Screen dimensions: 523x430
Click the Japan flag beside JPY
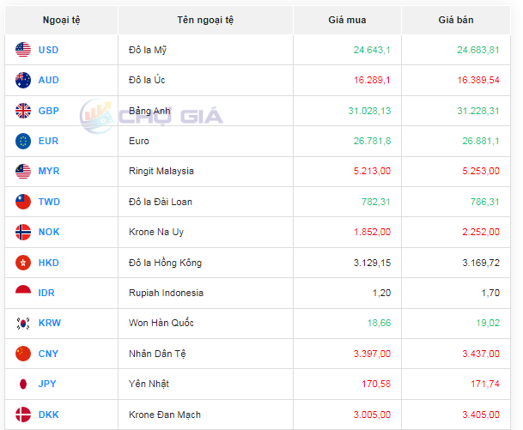[x=23, y=384]
